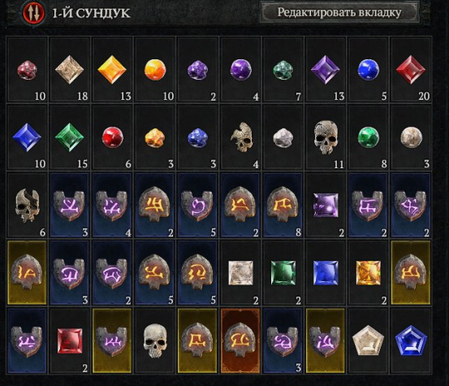The width and height of the screenshot is (449, 386).
Task: Select the large skull stack of 11
Action: click(x=326, y=137)
